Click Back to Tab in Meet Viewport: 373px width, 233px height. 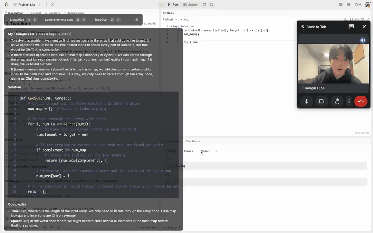(x=314, y=27)
